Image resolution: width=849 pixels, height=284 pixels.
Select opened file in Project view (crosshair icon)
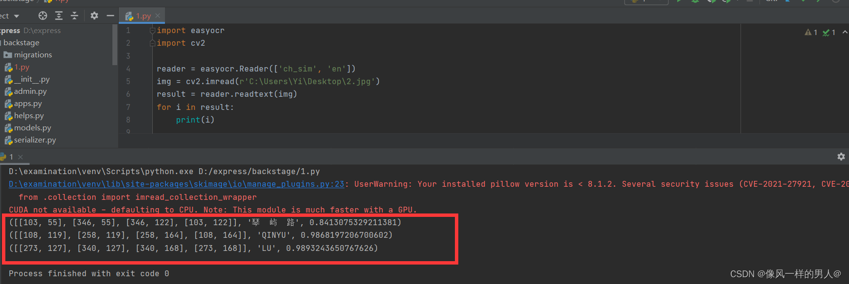pyautogui.click(x=43, y=16)
